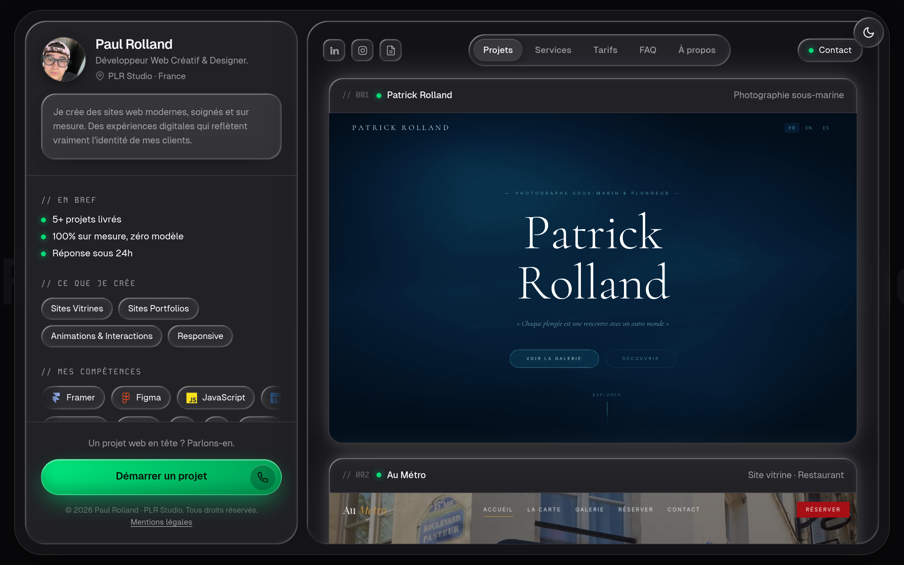Go to the FAQ tab
Viewport: 904px width, 565px height.
(648, 50)
